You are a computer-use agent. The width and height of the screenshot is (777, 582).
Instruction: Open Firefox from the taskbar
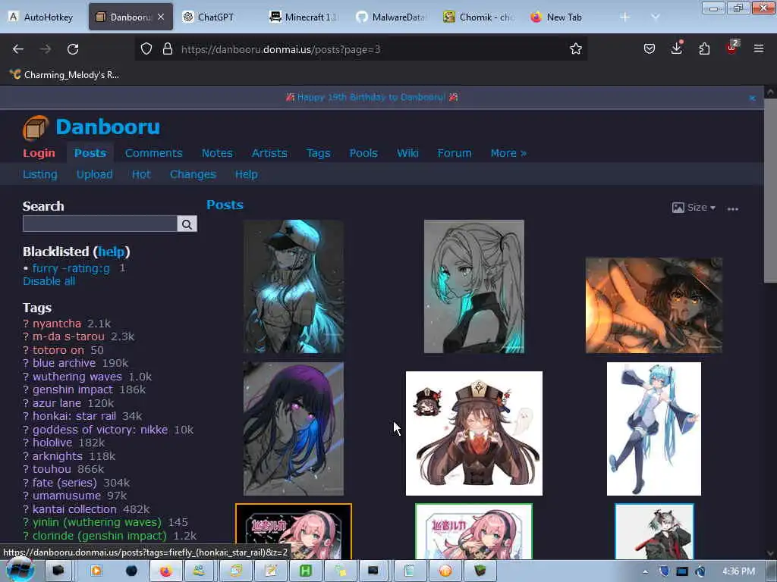(x=166, y=571)
